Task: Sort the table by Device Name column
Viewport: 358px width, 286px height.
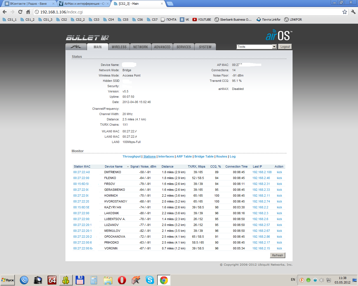Action: pos(114,166)
